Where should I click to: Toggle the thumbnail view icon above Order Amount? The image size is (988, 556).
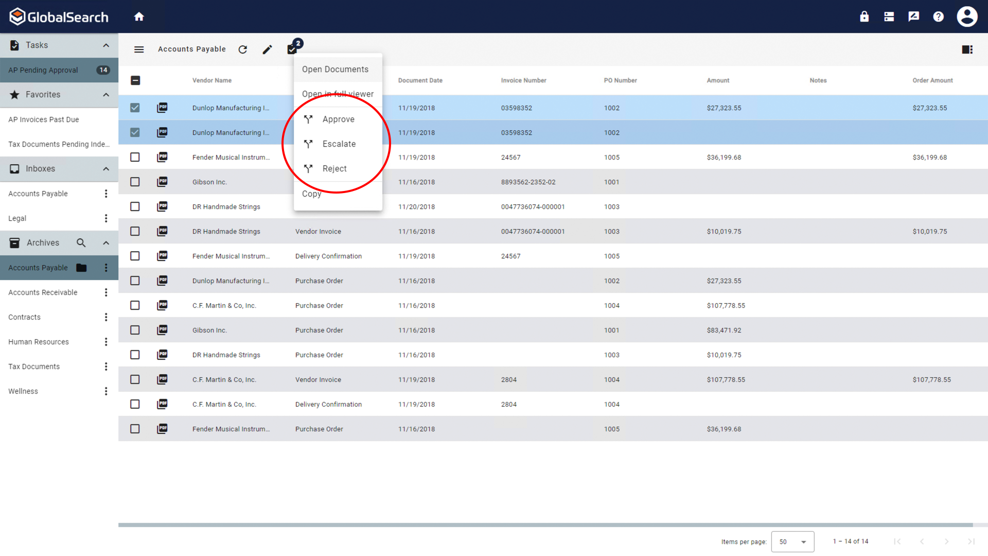[967, 49]
